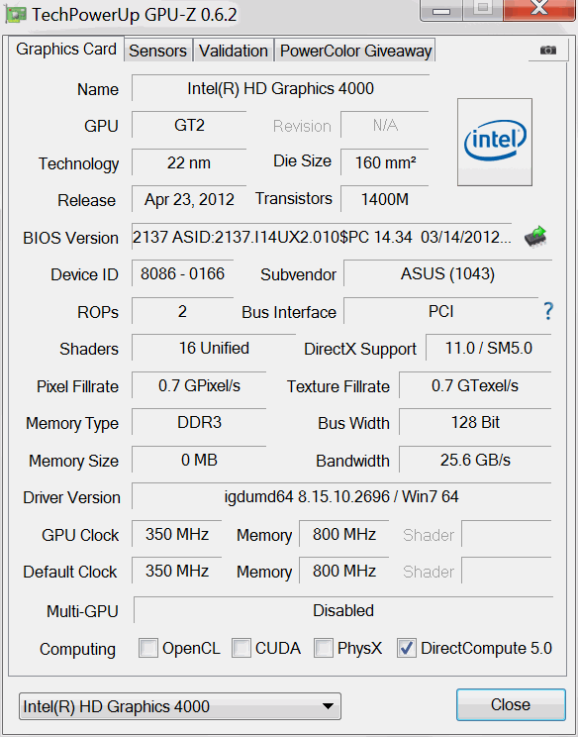Select the Graphics Card tab
578x737 pixels.
pos(66,49)
